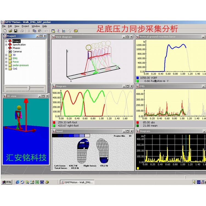This screenshot has width=206, height=206.
Task: Maximize the left/right foot Diagram window
Action: click(x=127, y=86)
